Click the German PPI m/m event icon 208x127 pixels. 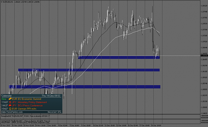(10, 109)
